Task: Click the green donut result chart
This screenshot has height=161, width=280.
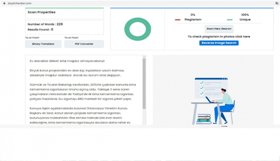Action: click(x=137, y=29)
